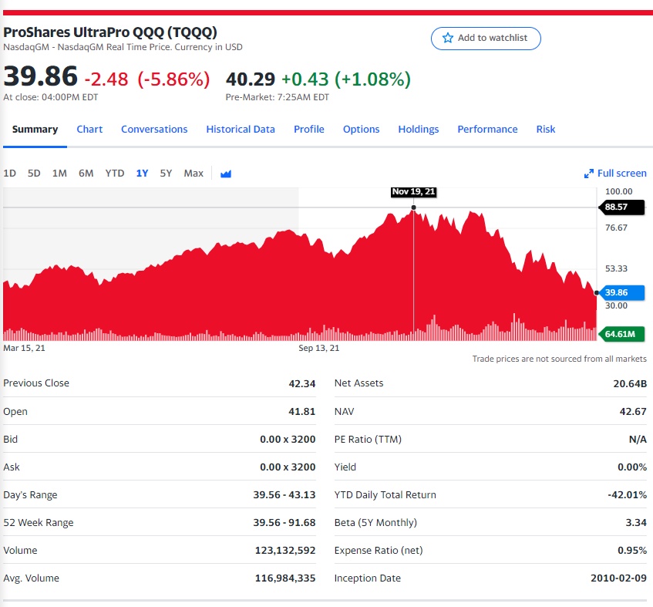Click the Previous Close value 42.34
The height and width of the screenshot is (607, 653).
[302, 383]
